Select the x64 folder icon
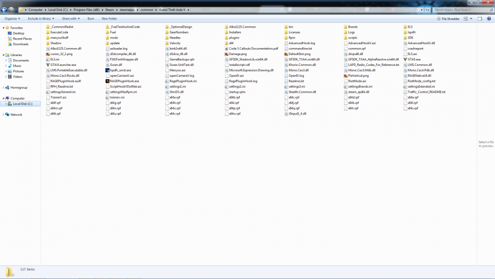 [226, 43]
